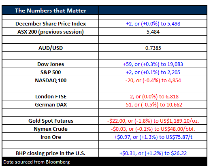Screen dimensions: 211x168
Task: Select the Iron Ore US$75.87/t value
Action: [x=153, y=137]
